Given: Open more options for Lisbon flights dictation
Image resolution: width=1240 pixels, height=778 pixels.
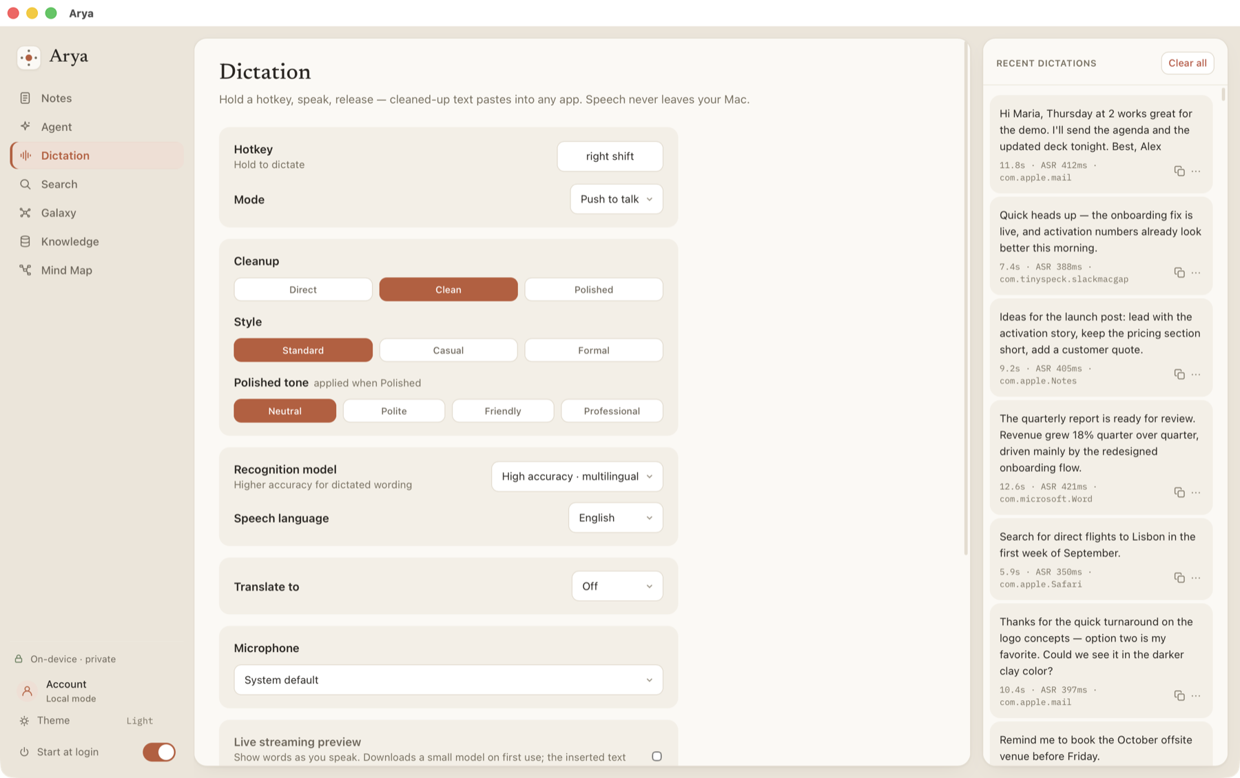Looking at the screenshot, I should 1196,577.
